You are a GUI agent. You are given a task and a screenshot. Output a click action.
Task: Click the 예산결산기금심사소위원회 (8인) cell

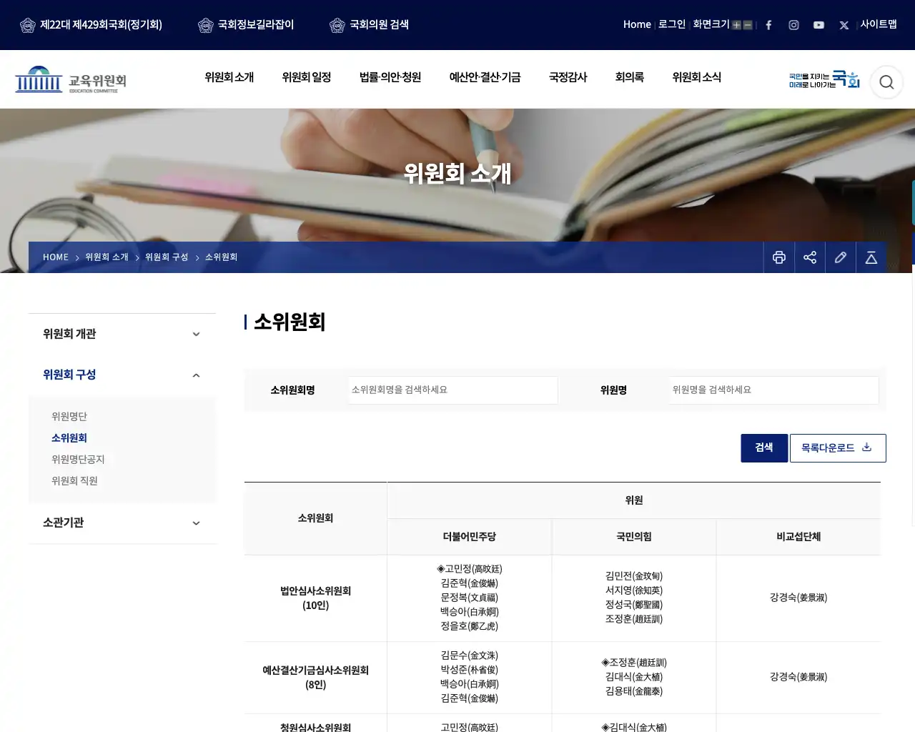(x=315, y=678)
